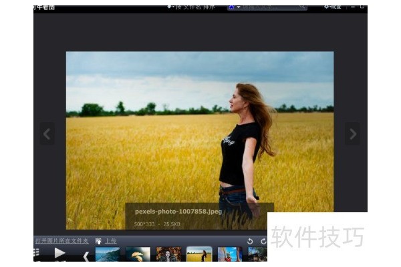The height and width of the screenshot is (267, 401).
Task: Select the wheat field woman thumbnail
Action: (x=199, y=254)
